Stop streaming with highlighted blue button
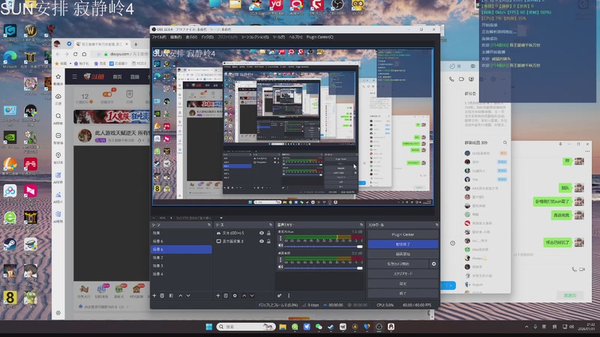600x337 pixels. click(x=403, y=244)
